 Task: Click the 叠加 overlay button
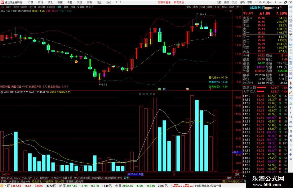coord(196,7)
